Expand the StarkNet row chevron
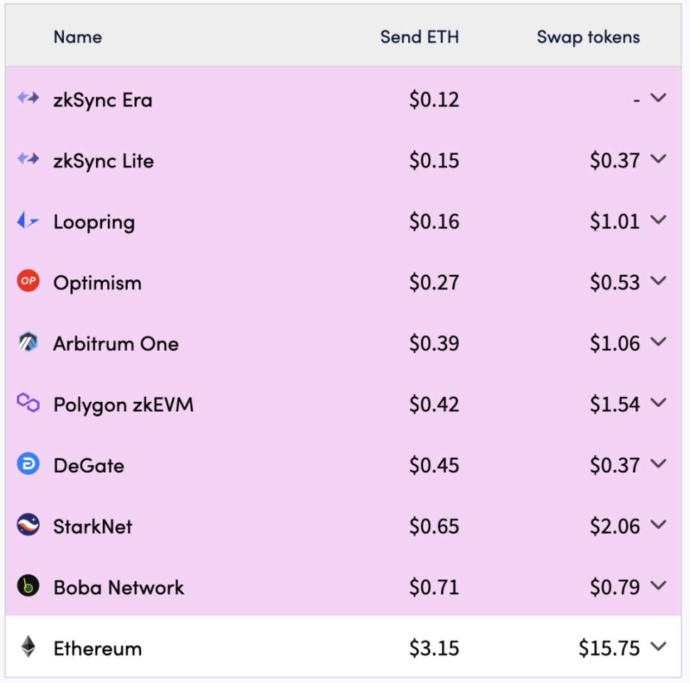Screen dimensions: 690x683 658,525
